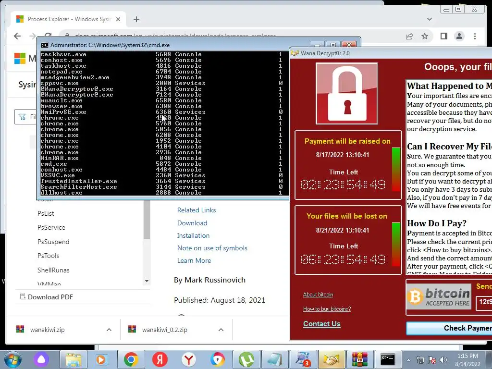The height and width of the screenshot is (369, 492).
Task: Open wanakiwi.zip download options chevron
Action: [109, 330]
